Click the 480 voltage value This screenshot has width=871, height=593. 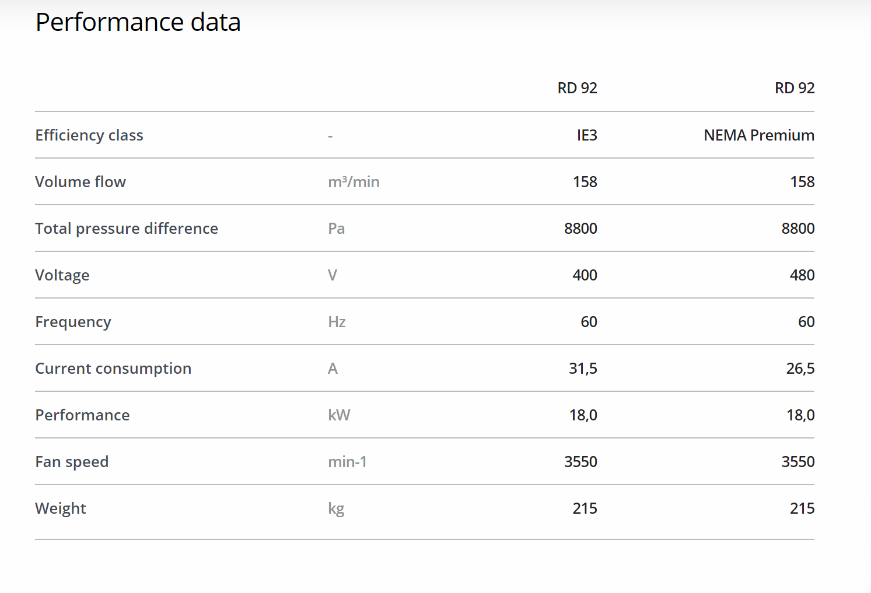coord(802,275)
